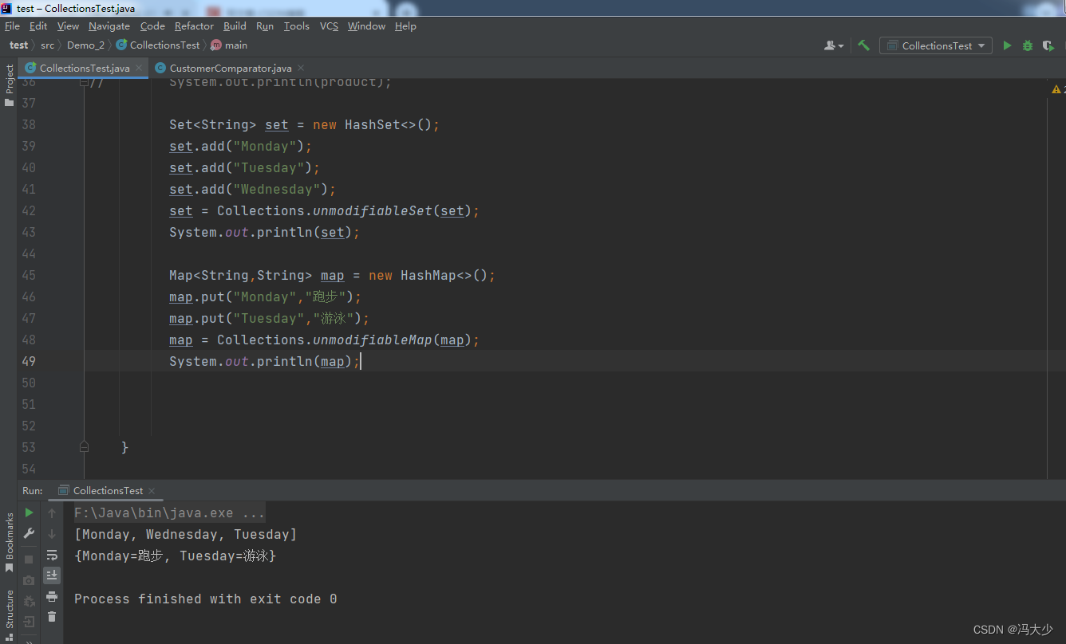This screenshot has height=644, width=1066.
Task: Open the View menu
Action: 68,26
